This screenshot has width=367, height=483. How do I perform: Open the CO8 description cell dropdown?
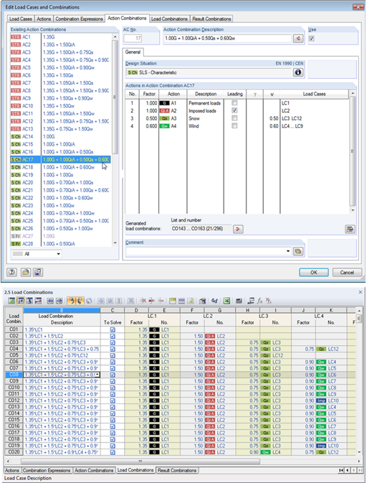97,375
